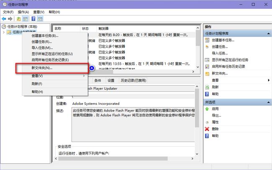Click the details pane scroll up arrow
Image resolution: width=272 pixels, height=170 pixels.
coord(197,86)
